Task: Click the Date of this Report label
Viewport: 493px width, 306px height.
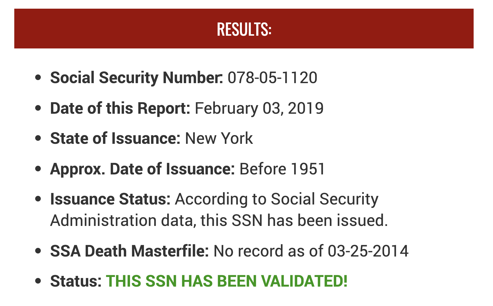Action: coord(120,108)
